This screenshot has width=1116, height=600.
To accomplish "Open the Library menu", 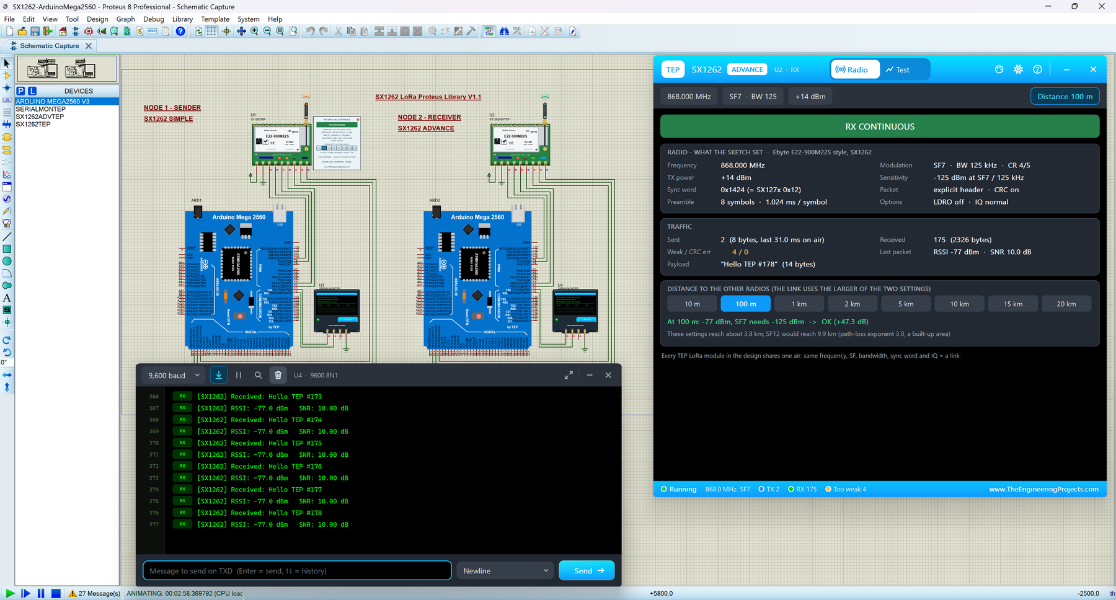I will pyautogui.click(x=182, y=19).
